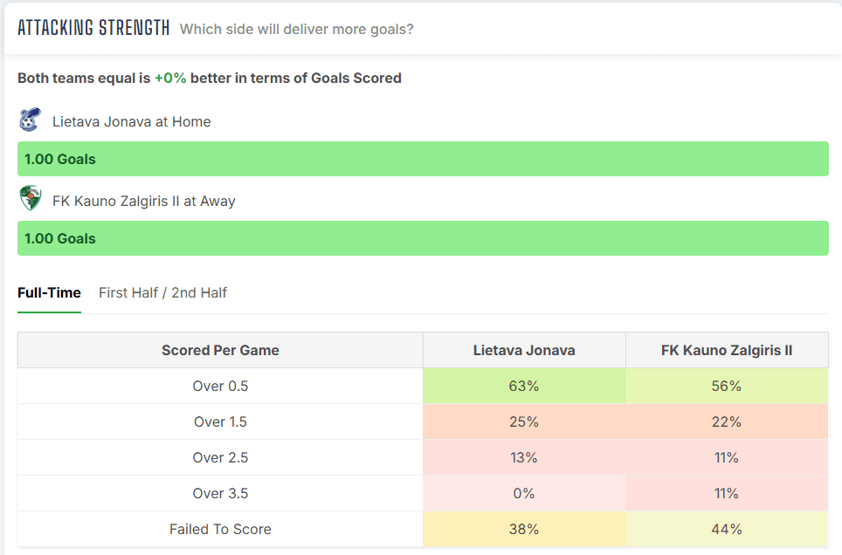The height and width of the screenshot is (555, 842).
Task: Switch to the Full-Time tab
Action: [x=50, y=293]
